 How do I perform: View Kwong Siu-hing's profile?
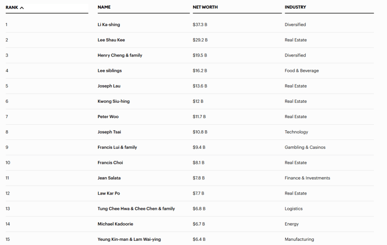coord(113,101)
